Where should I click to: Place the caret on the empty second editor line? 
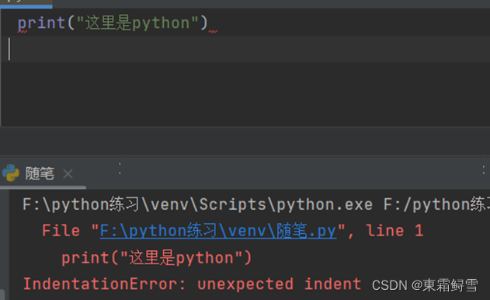click(245, 49)
